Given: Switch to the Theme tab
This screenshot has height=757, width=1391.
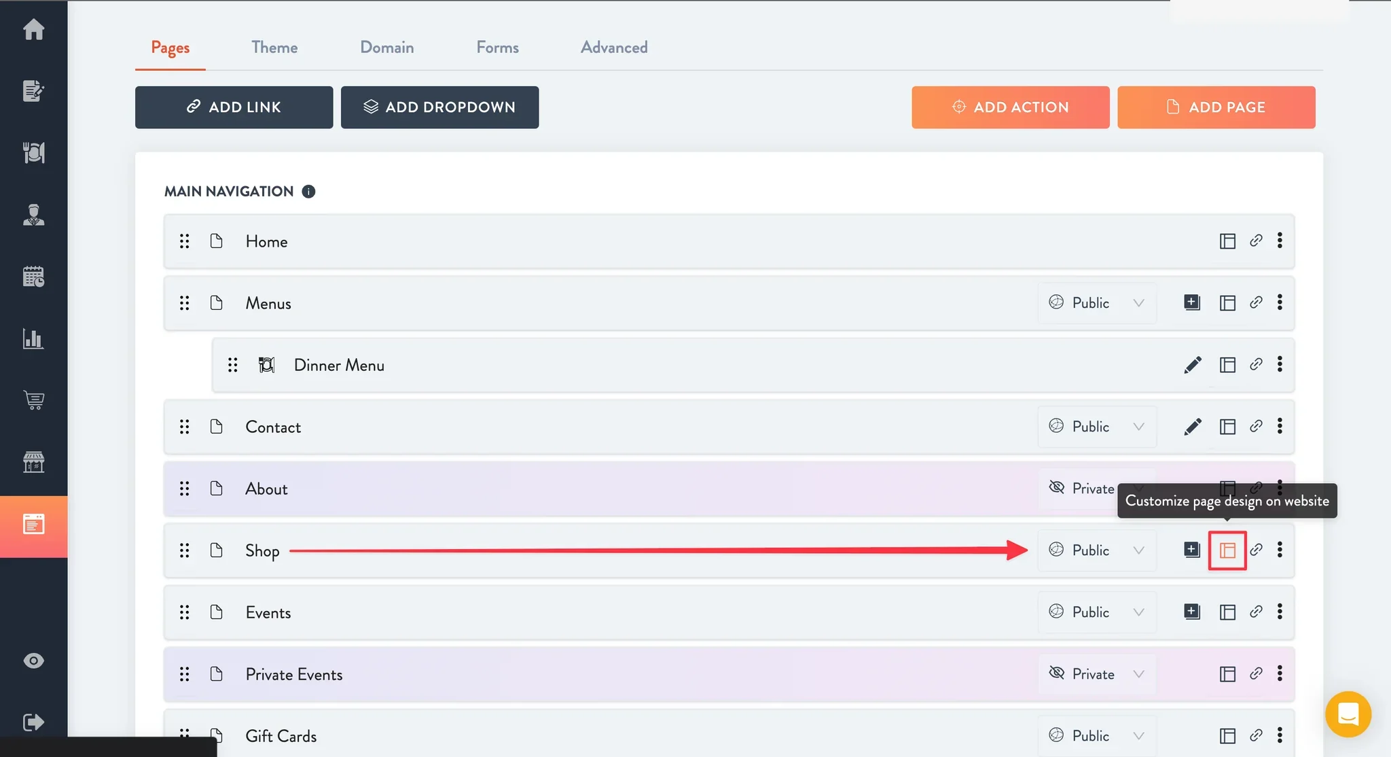Looking at the screenshot, I should pyautogui.click(x=274, y=48).
